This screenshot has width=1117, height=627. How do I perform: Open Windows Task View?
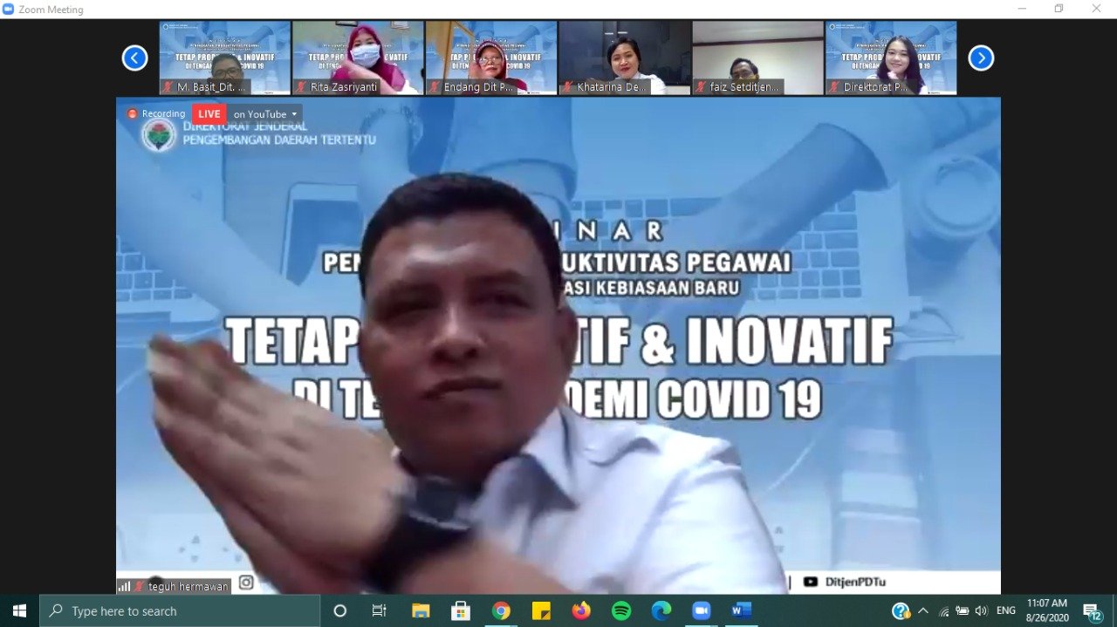click(x=380, y=610)
